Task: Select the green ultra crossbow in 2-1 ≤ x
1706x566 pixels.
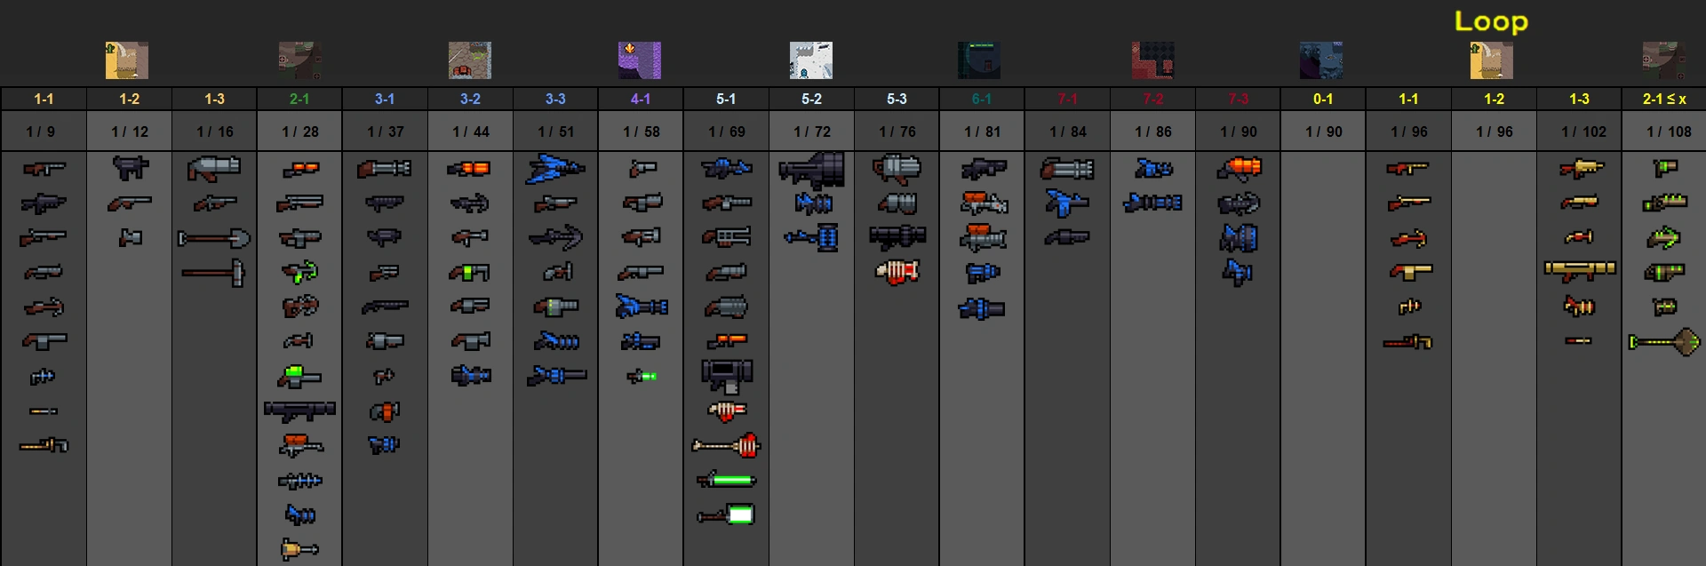Action: pos(1664,238)
